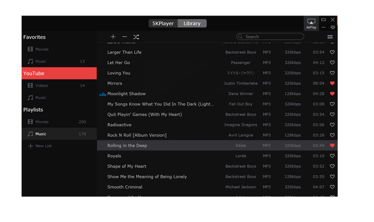374x222 pixels.
Task: Click artist Fall Out Boy
Action: [x=240, y=104]
